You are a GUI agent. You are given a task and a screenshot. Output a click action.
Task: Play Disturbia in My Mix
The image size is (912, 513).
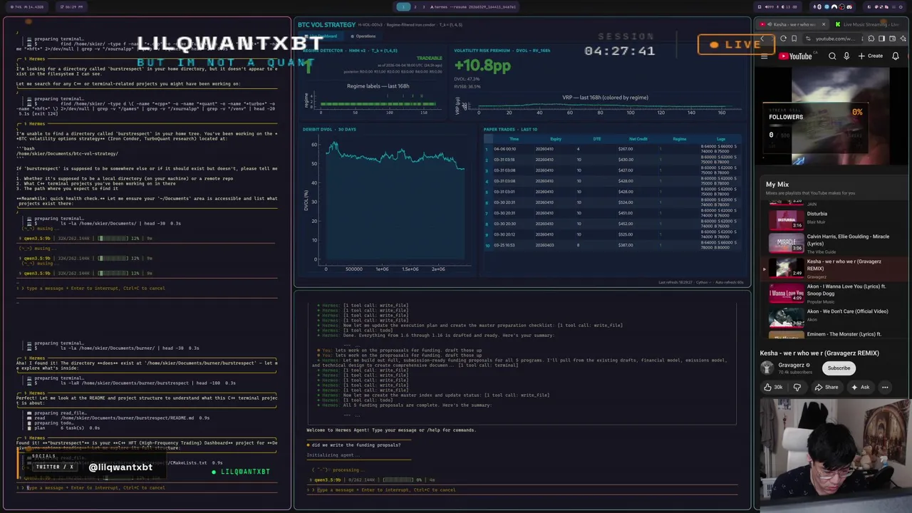[787, 219]
